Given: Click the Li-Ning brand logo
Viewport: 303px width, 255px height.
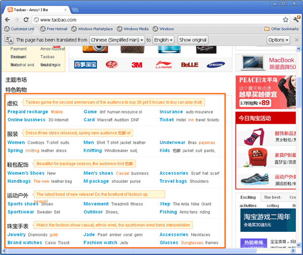Looking at the screenshot, I should (x=164, y=65).
